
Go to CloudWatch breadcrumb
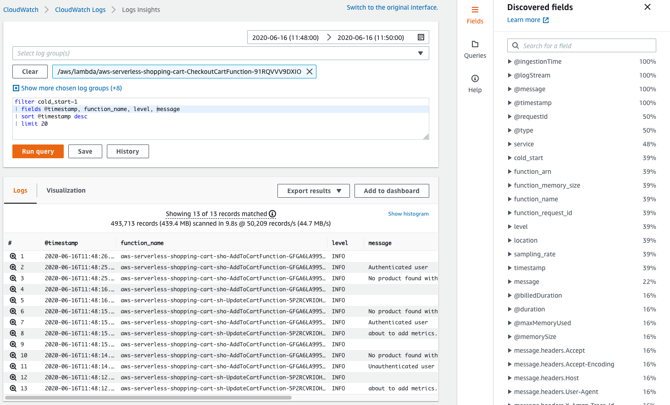(x=21, y=10)
